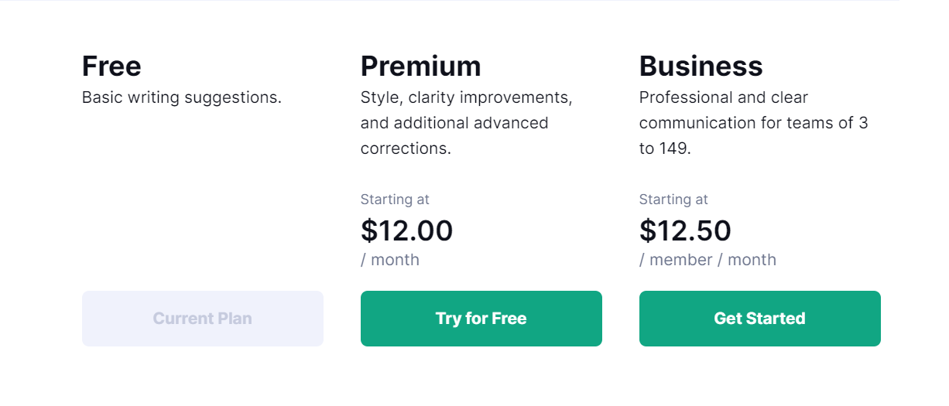Click the word 'month' in Business pricing
The image size is (949, 406).
(752, 260)
